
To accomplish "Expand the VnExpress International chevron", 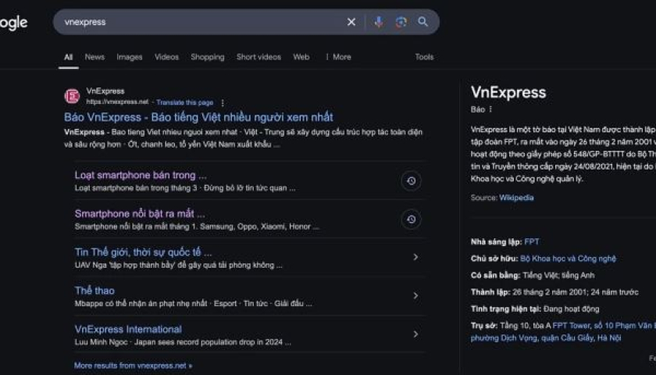I will [x=415, y=334].
